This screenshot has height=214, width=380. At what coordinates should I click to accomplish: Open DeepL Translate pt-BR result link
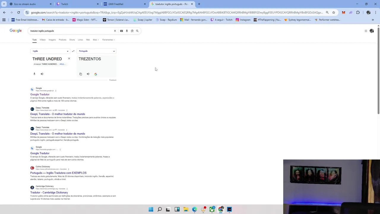coord(58,114)
